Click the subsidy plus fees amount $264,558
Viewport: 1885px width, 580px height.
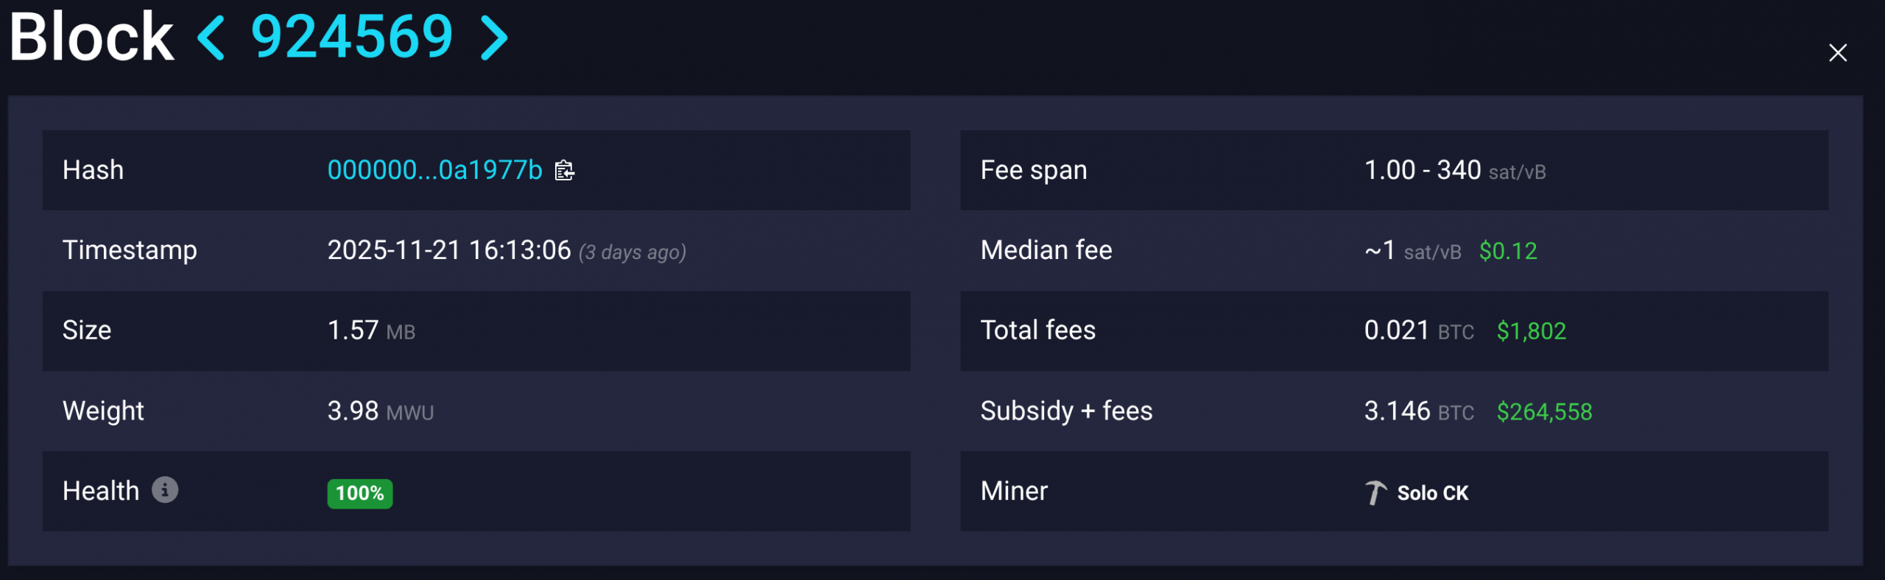1544,411
